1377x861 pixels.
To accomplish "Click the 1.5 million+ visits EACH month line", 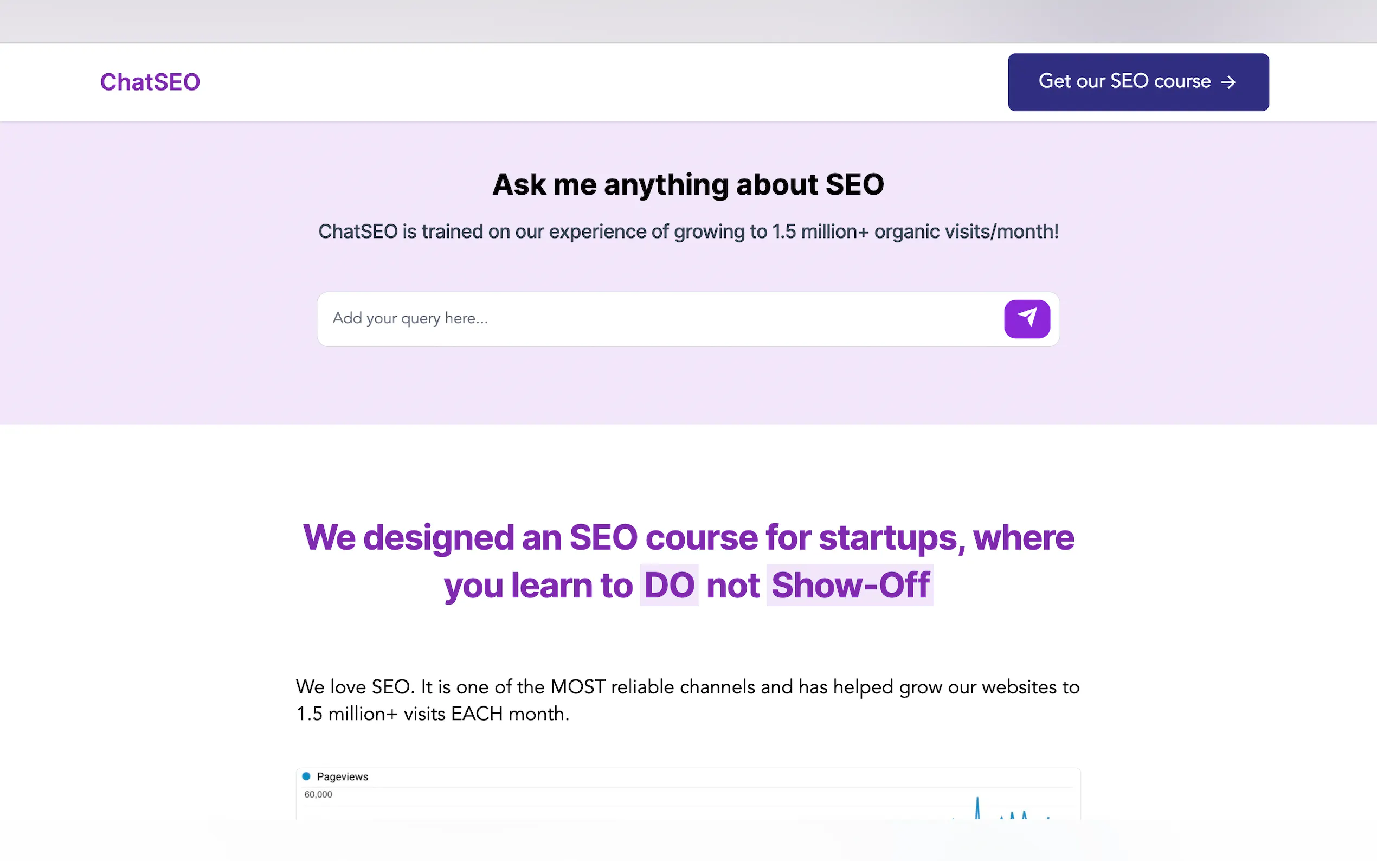I will pyautogui.click(x=433, y=714).
